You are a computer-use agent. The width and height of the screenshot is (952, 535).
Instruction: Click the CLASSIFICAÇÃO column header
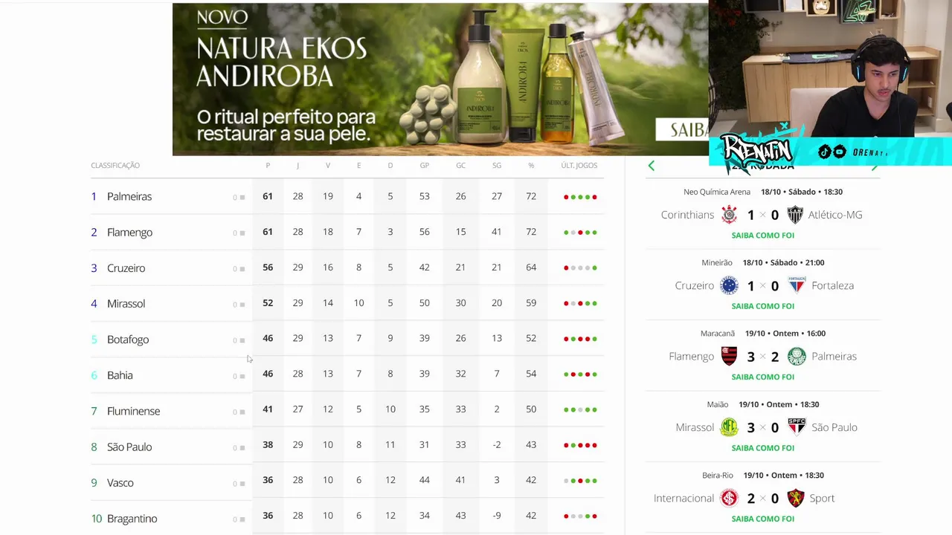pyautogui.click(x=115, y=165)
